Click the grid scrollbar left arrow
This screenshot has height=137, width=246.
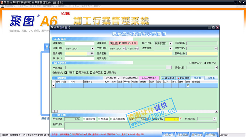53,111
